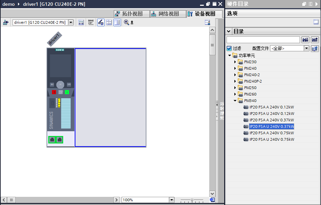Toggle the column layout view icon

click(117, 22)
